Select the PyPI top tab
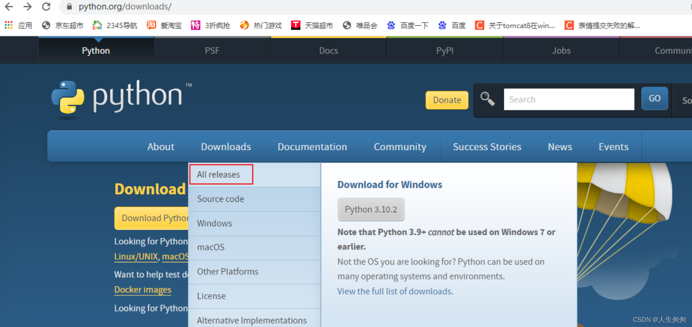692x327 pixels. click(445, 51)
